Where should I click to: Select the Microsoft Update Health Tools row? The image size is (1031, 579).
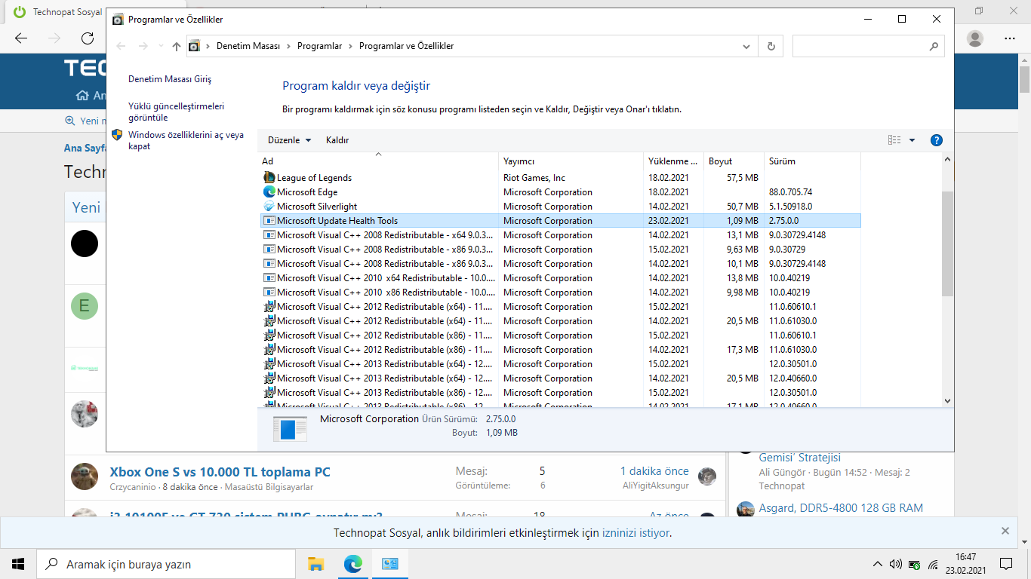click(x=560, y=221)
